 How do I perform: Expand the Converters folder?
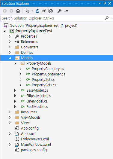pos(10,47)
